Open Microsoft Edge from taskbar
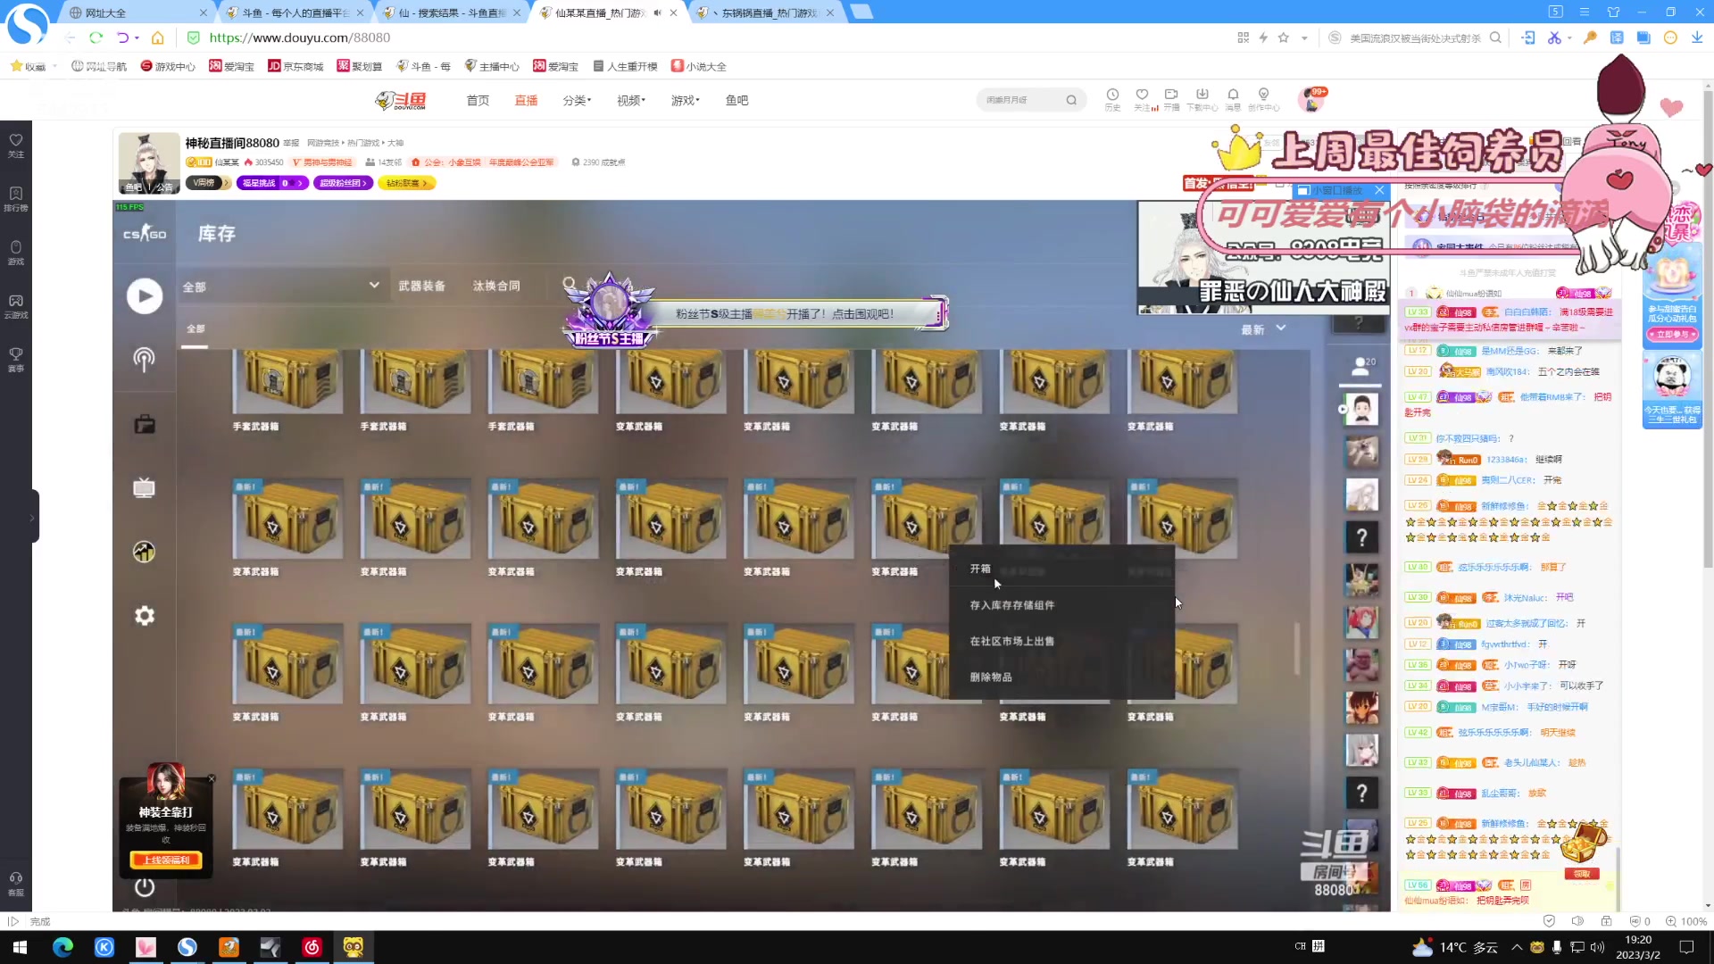1714x964 pixels. [62, 947]
